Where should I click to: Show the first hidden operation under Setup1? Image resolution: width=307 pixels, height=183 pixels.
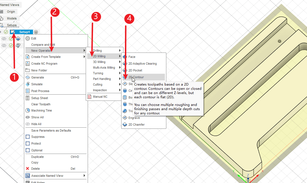pos(4,39)
